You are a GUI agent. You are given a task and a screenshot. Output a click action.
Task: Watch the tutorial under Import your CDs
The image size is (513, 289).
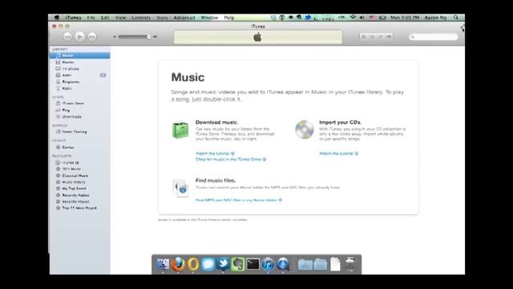point(338,153)
